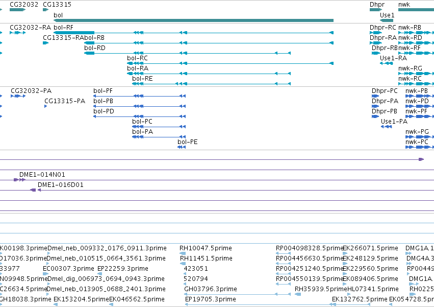The height and width of the screenshot is (307, 434).
Task: Open the RH10047.5prime insertion label
Action: click(206, 248)
